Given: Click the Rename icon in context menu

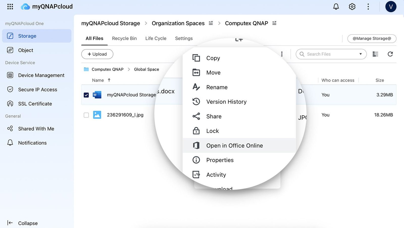Looking at the screenshot, I should pos(196,87).
